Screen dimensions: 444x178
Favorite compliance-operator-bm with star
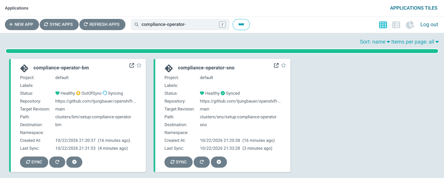[139, 65]
